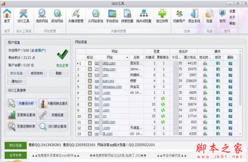Open the 相关词挖掘 tool icon
The image size is (248, 162).
(x=144, y=16)
